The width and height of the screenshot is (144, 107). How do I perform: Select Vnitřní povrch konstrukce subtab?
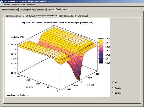tap(46, 15)
